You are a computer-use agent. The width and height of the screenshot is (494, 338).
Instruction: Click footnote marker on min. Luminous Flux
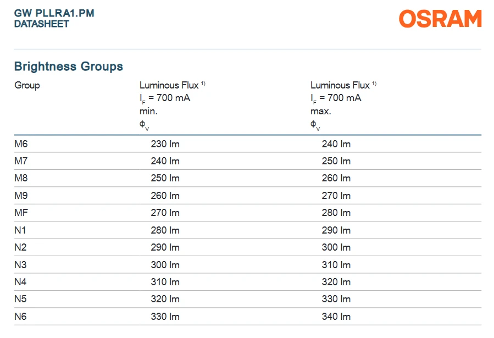click(x=203, y=84)
